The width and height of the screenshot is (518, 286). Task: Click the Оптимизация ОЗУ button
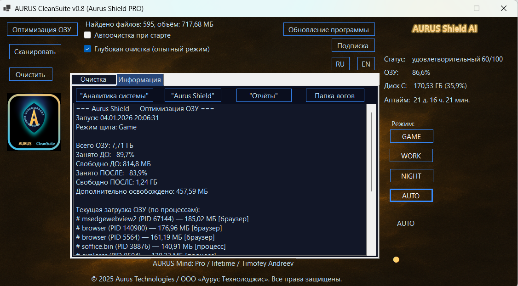42,30
